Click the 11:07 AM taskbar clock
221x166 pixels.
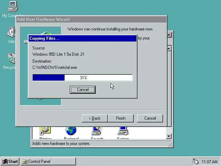click(210, 162)
